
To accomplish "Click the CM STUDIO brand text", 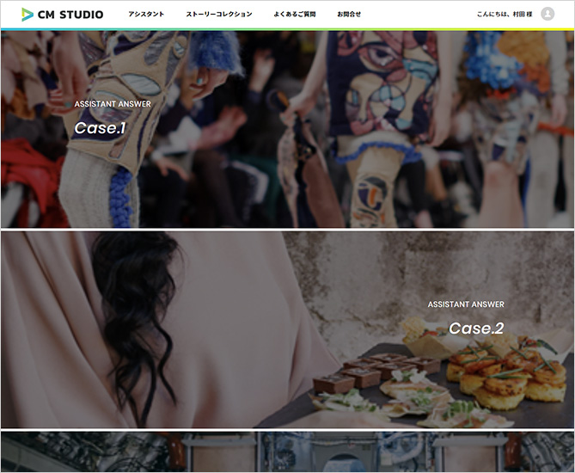I will (70, 15).
